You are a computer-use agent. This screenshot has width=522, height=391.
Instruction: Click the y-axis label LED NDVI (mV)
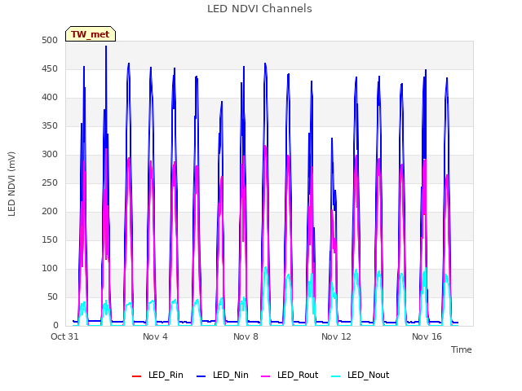[x=11, y=184]
